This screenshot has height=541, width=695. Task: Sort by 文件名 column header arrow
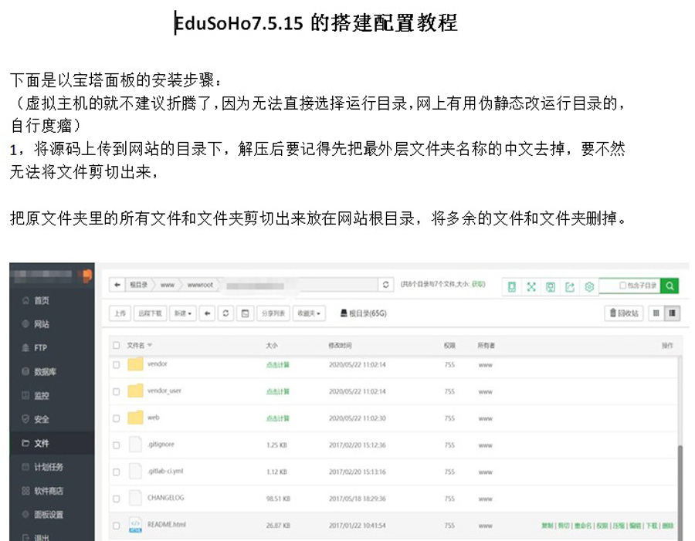(150, 346)
